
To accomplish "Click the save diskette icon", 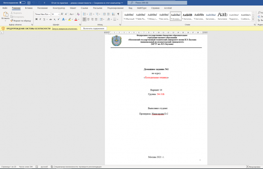I will [x=29, y=3].
